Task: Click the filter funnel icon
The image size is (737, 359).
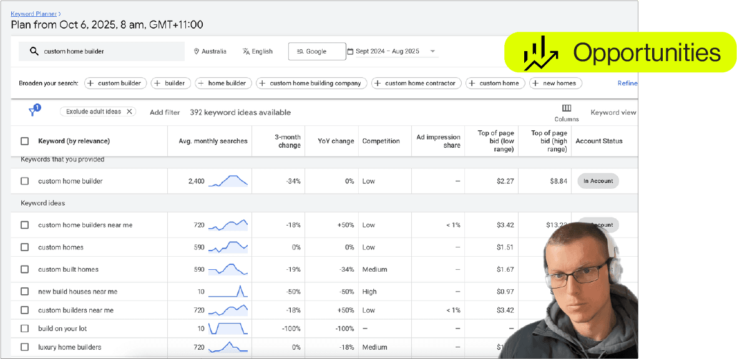Action: [x=34, y=112]
